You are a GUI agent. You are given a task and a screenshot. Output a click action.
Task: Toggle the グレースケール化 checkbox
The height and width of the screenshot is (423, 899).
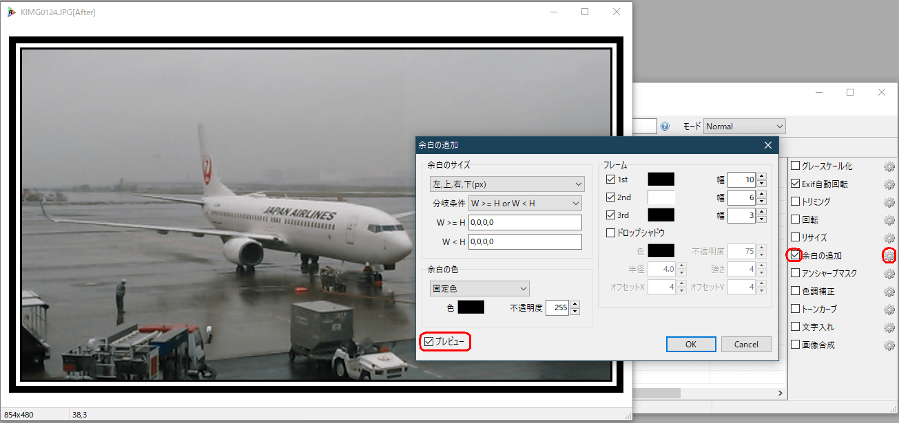pos(795,166)
